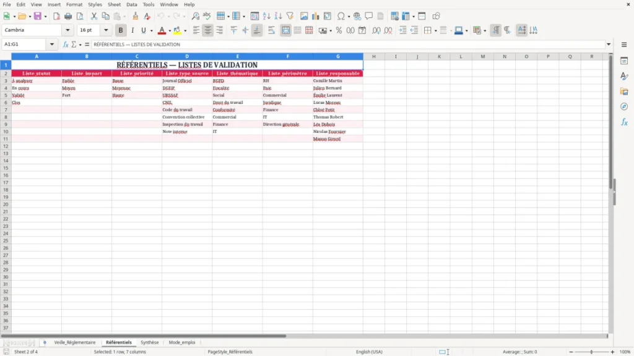Switch to Mode_emploi sheet tab

182,342
